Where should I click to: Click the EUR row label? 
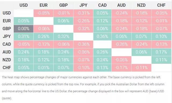(7, 21)
